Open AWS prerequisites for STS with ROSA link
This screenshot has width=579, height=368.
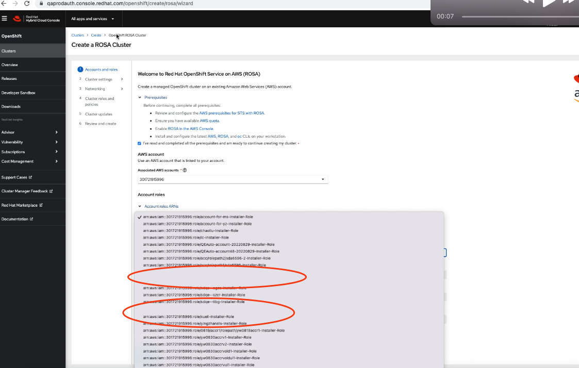[x=232, y=113]
